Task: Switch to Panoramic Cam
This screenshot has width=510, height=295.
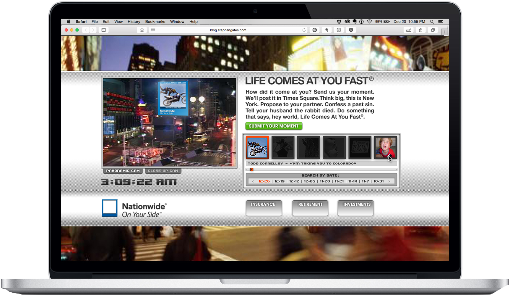Action: point(123,171)
